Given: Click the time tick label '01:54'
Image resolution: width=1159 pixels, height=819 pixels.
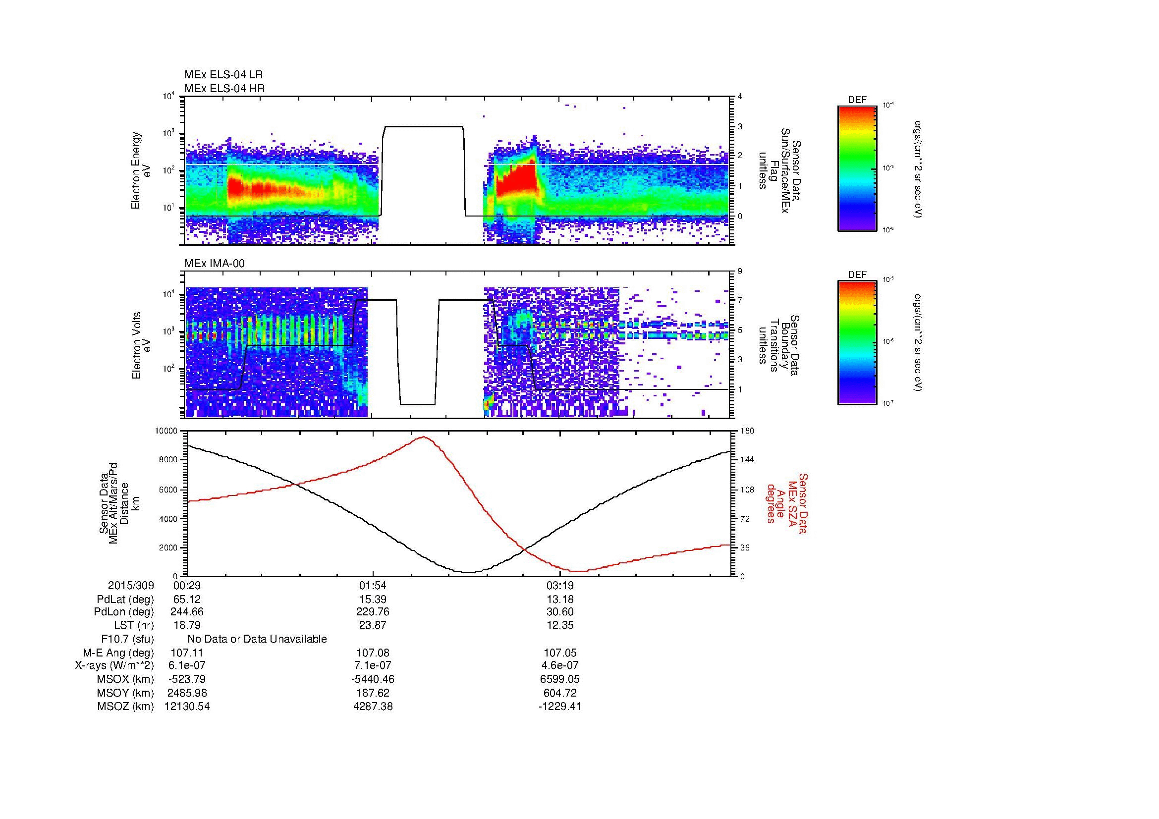Looking at the screenshot, I should tap(373, 585).
